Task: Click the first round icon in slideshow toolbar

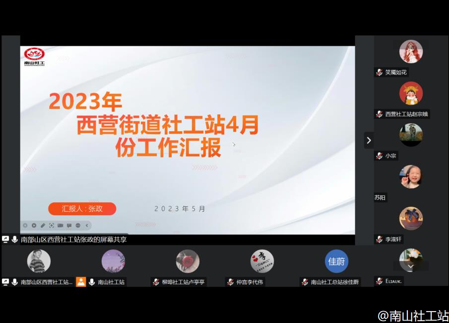Action: pos(25,226)
